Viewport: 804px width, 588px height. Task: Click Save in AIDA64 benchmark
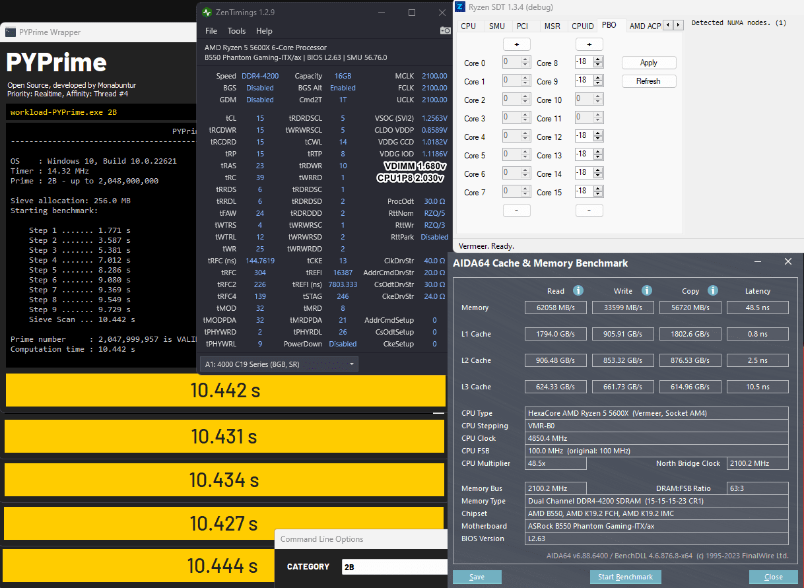pos(477,577)
